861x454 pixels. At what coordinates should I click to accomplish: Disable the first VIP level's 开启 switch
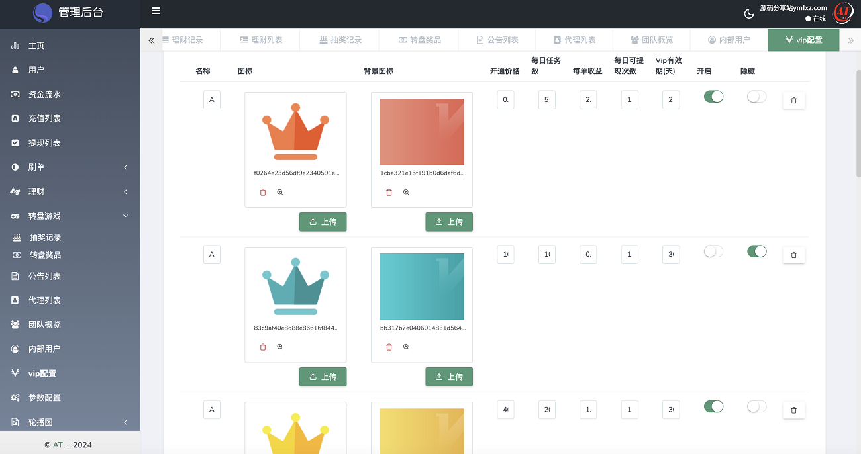tap(713, 97)
